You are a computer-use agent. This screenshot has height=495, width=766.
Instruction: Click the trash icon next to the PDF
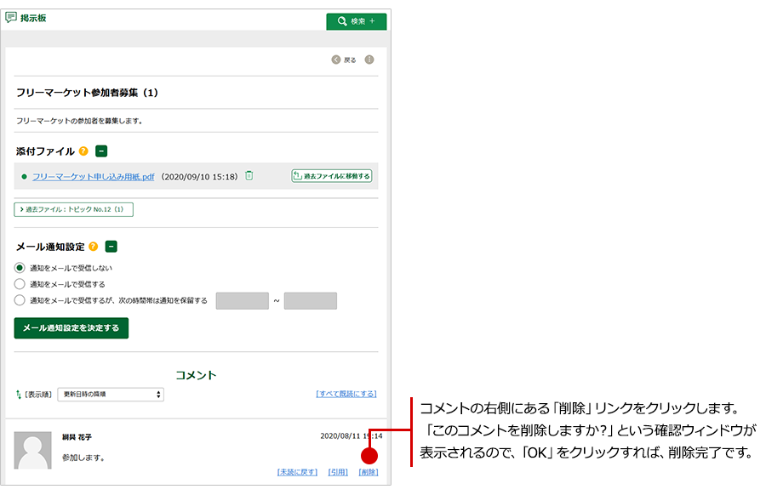click(249, 176)
